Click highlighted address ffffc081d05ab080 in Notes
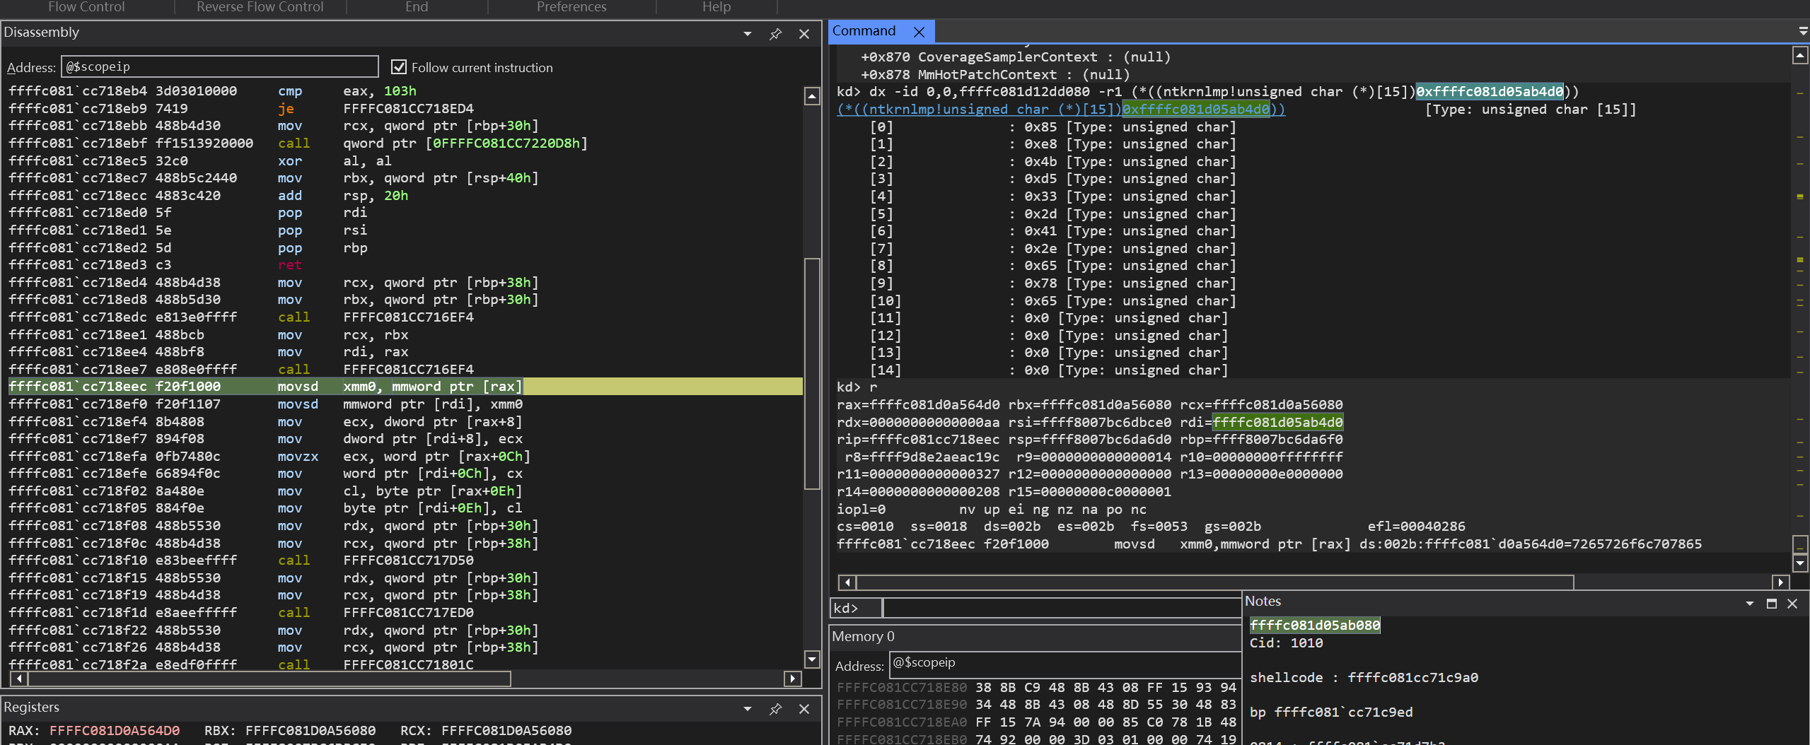1810x745 pixels. (x=1315, y=626)
